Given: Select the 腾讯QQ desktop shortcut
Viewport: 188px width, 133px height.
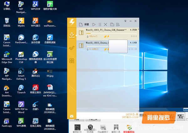Looking at the screenshot, I should (x=36, y=72).
